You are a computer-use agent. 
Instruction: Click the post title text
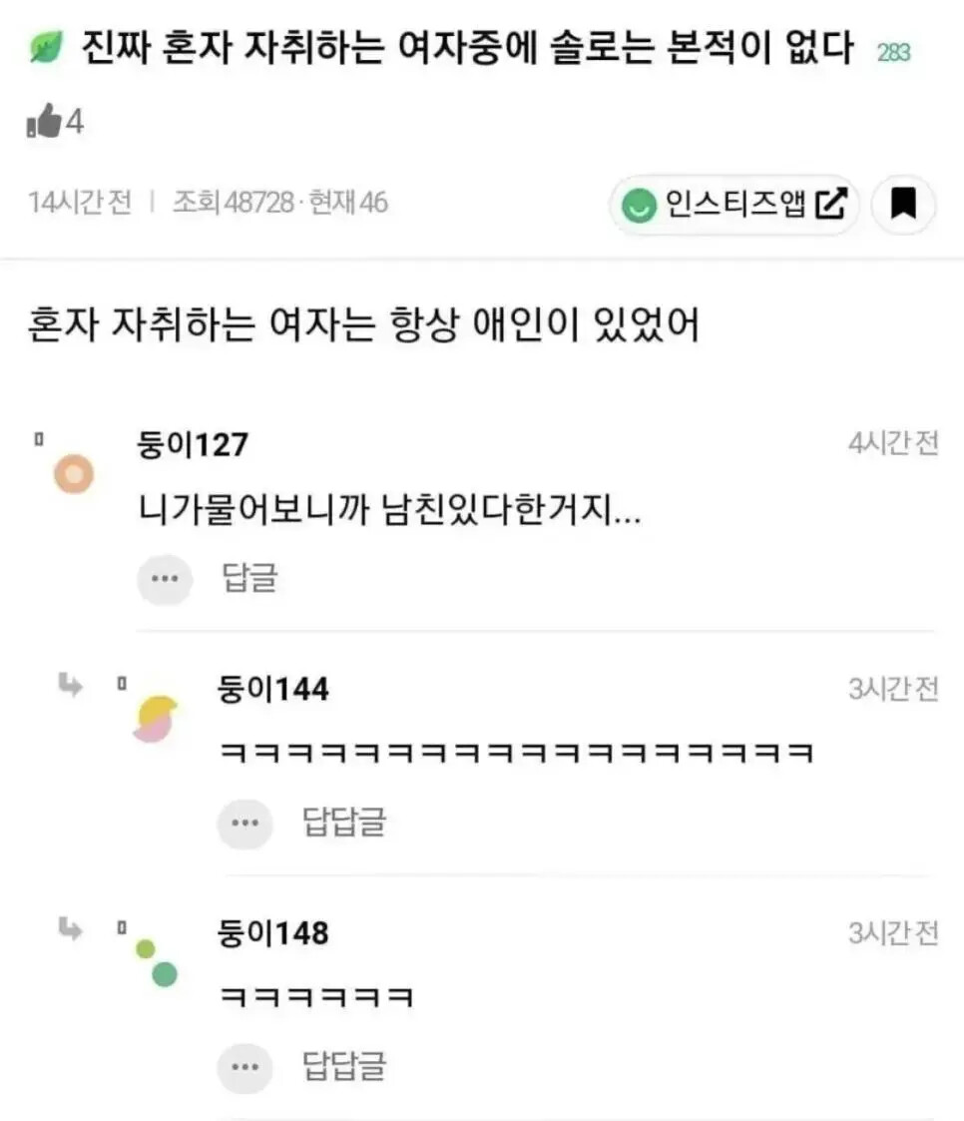(471, 49)
